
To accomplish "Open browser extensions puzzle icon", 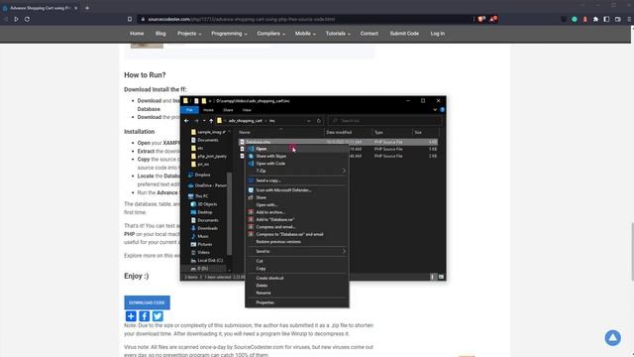I will tap(595, 19).
